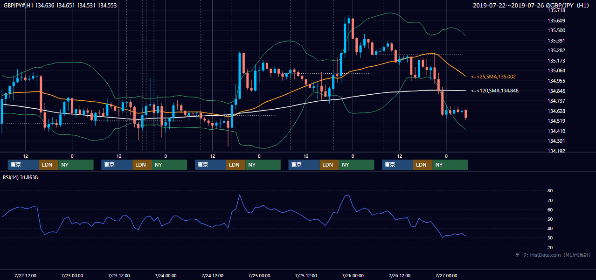Click price axis value 134.519

[x=556, y=121]
